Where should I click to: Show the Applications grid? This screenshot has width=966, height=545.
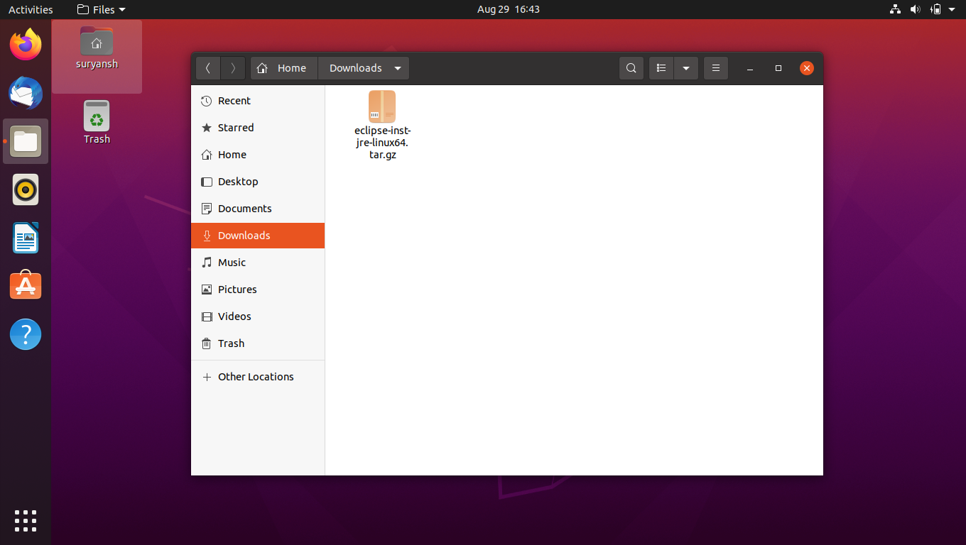pos(25,520)
